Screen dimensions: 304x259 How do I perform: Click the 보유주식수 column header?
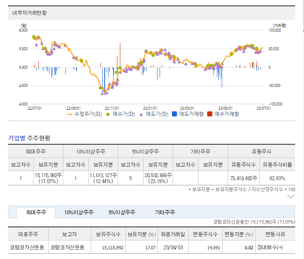[x=108, y=234]
